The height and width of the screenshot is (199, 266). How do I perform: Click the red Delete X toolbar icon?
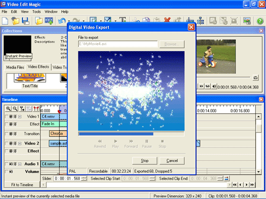coord(167,19)
